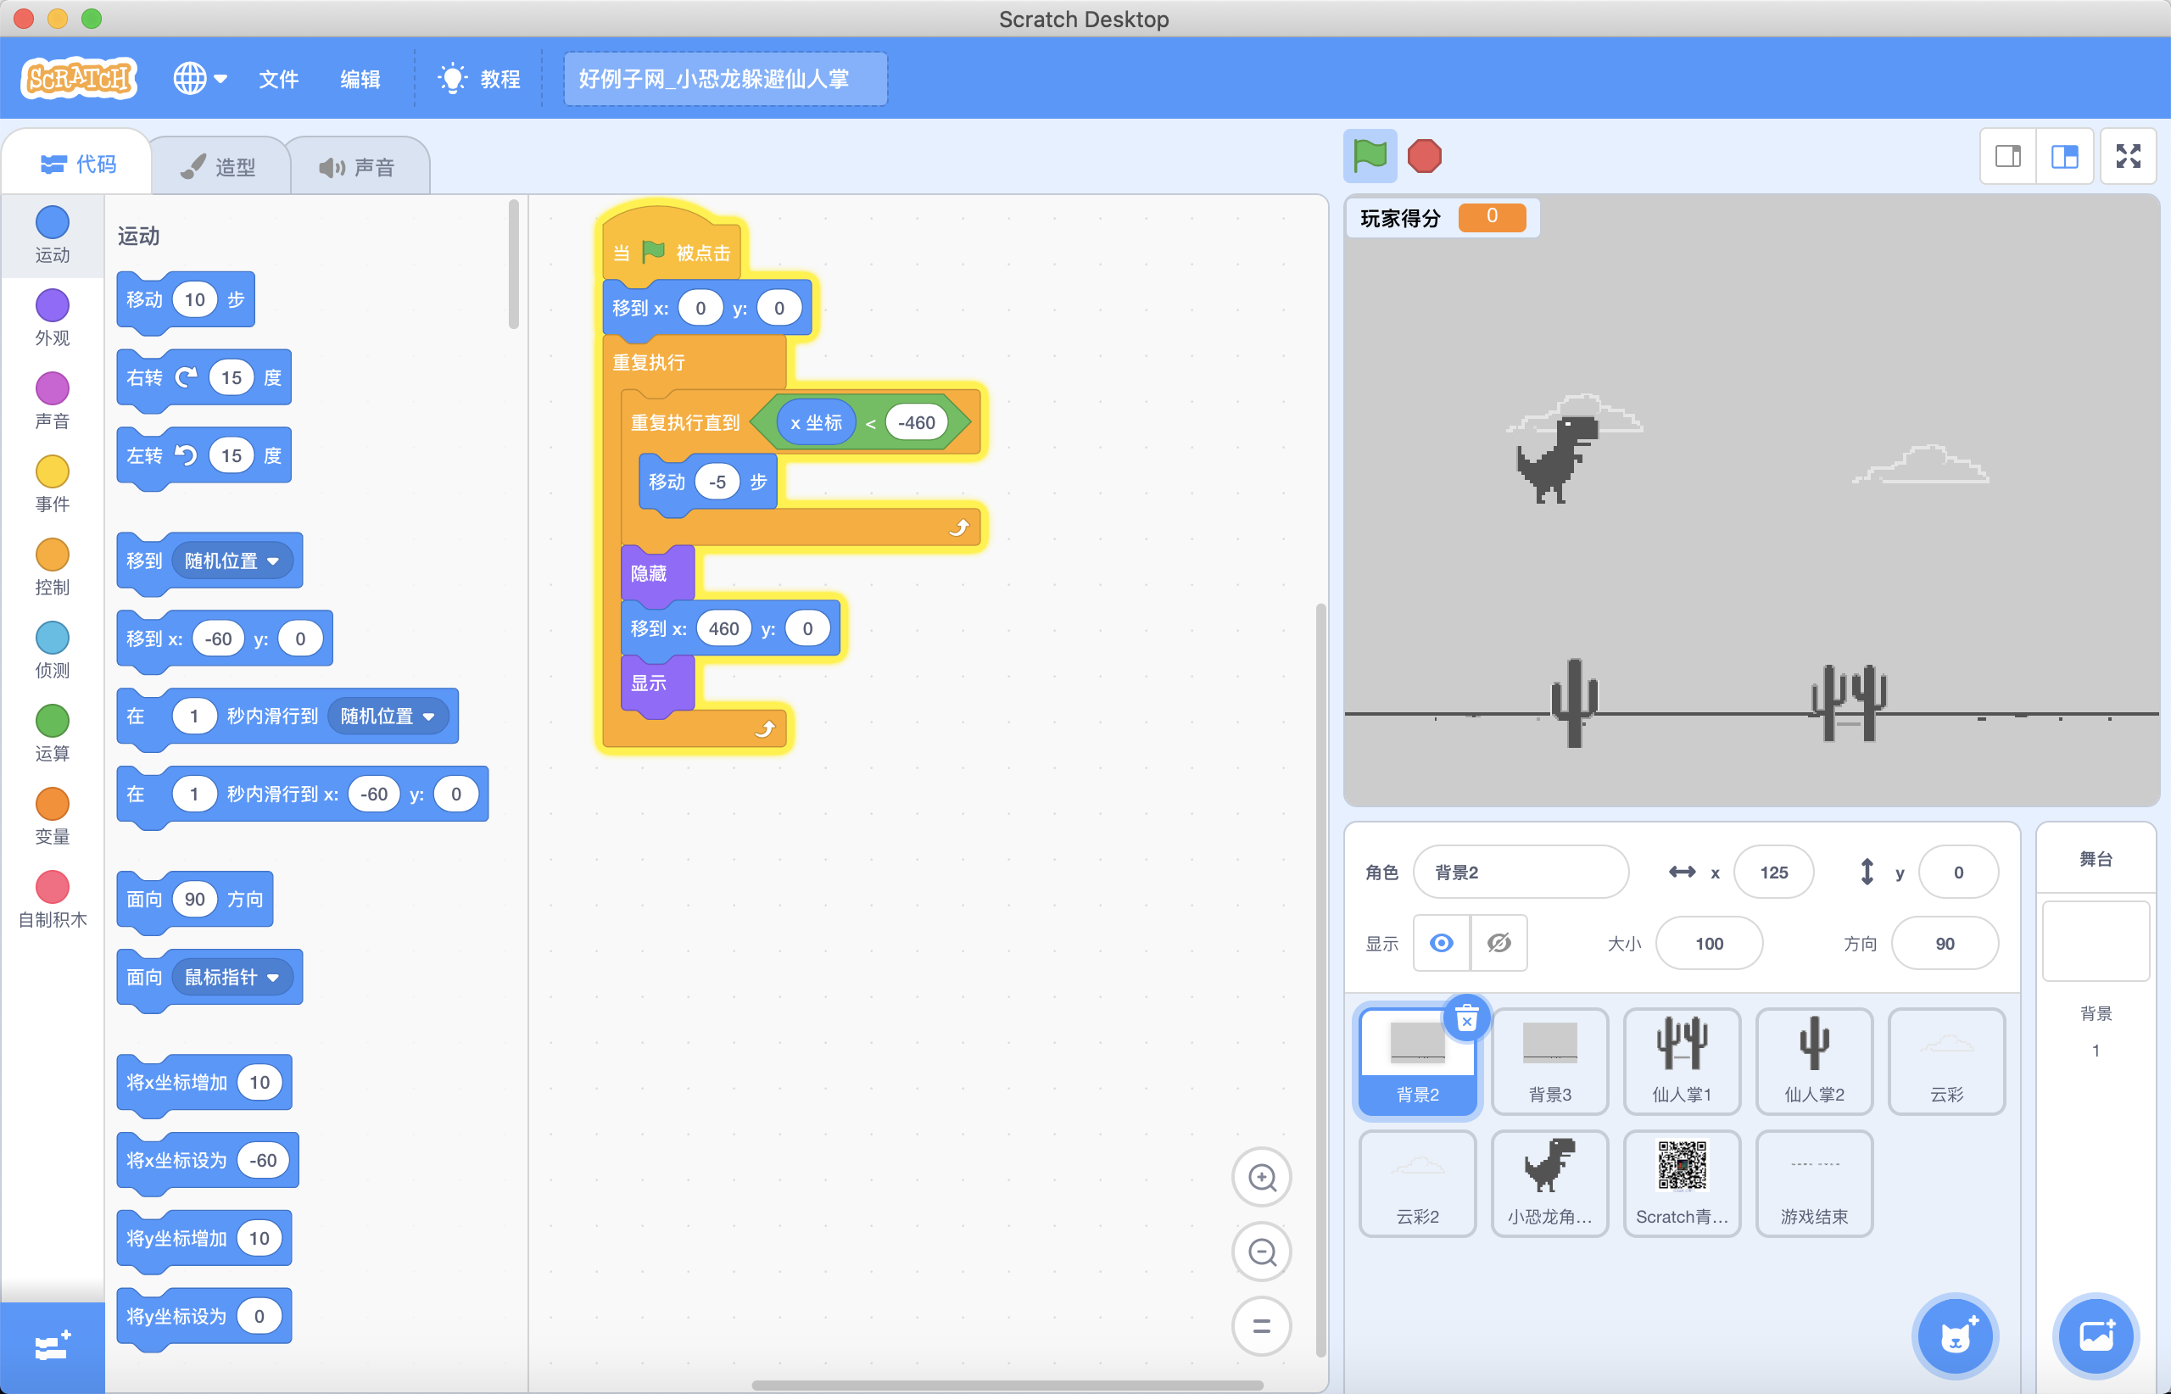Click the 显示 block in the script
2171x1394 pixels.
[x=657, y=683]
